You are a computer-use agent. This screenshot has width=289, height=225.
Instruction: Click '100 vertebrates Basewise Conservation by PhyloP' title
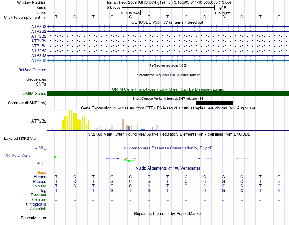[168, 148]
